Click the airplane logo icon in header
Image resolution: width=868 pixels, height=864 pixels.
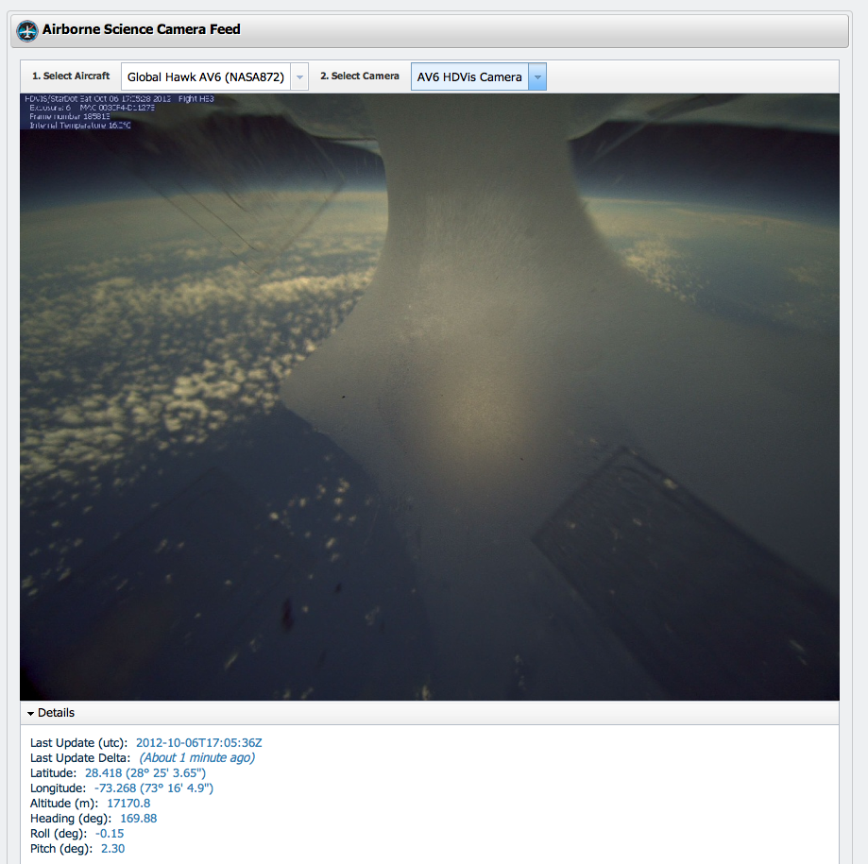(27, 30)
